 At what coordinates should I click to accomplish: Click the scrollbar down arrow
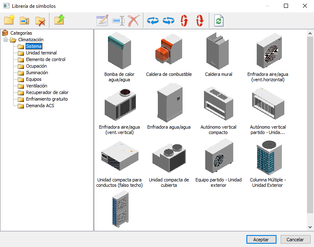[x=310, y=227]
